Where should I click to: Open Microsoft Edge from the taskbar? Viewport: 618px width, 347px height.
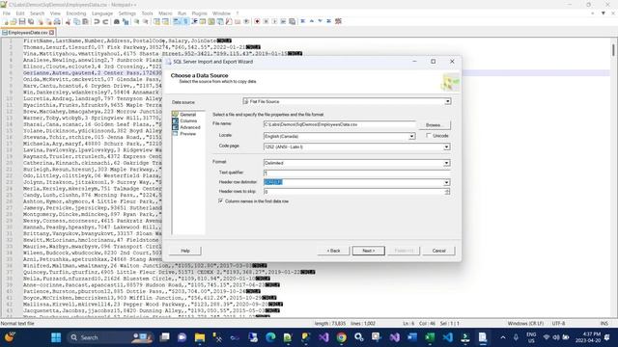270,337
